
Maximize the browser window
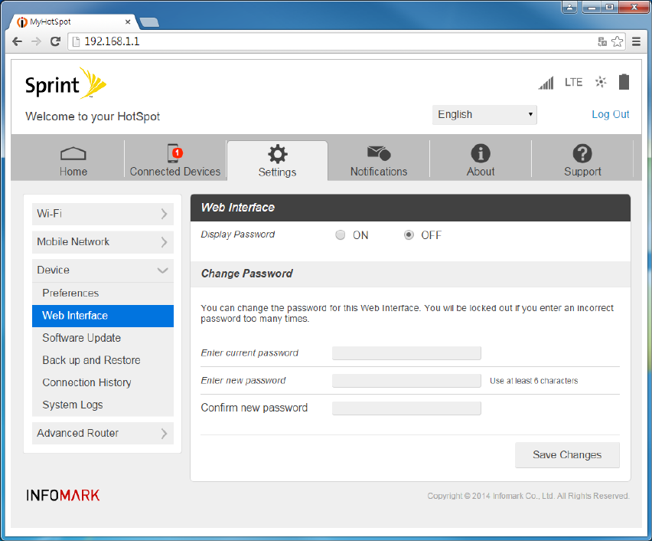(x=610, y=7)
